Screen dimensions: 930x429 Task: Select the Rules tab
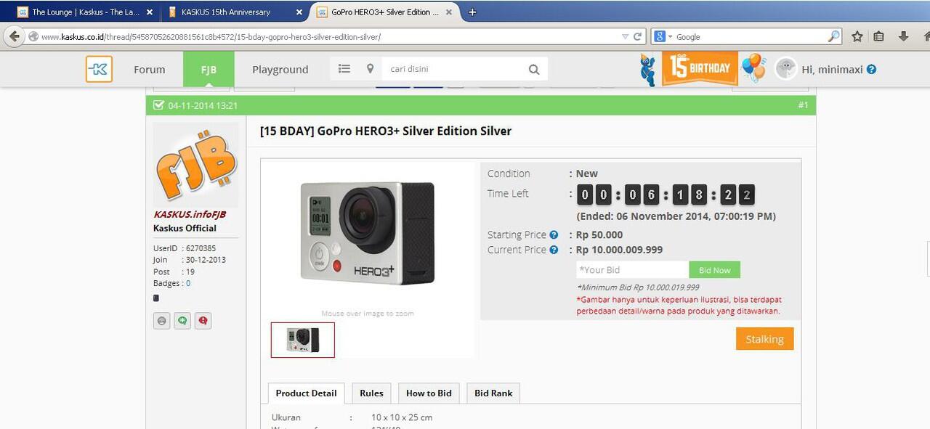pyautogui.click(x=371, y=393)
